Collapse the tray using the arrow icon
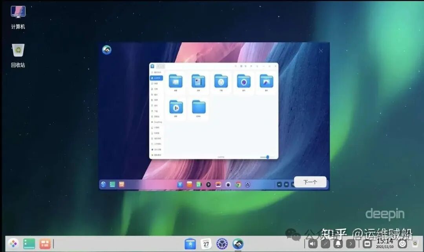This screenshot has height=252, width=424. pos(351,244)
